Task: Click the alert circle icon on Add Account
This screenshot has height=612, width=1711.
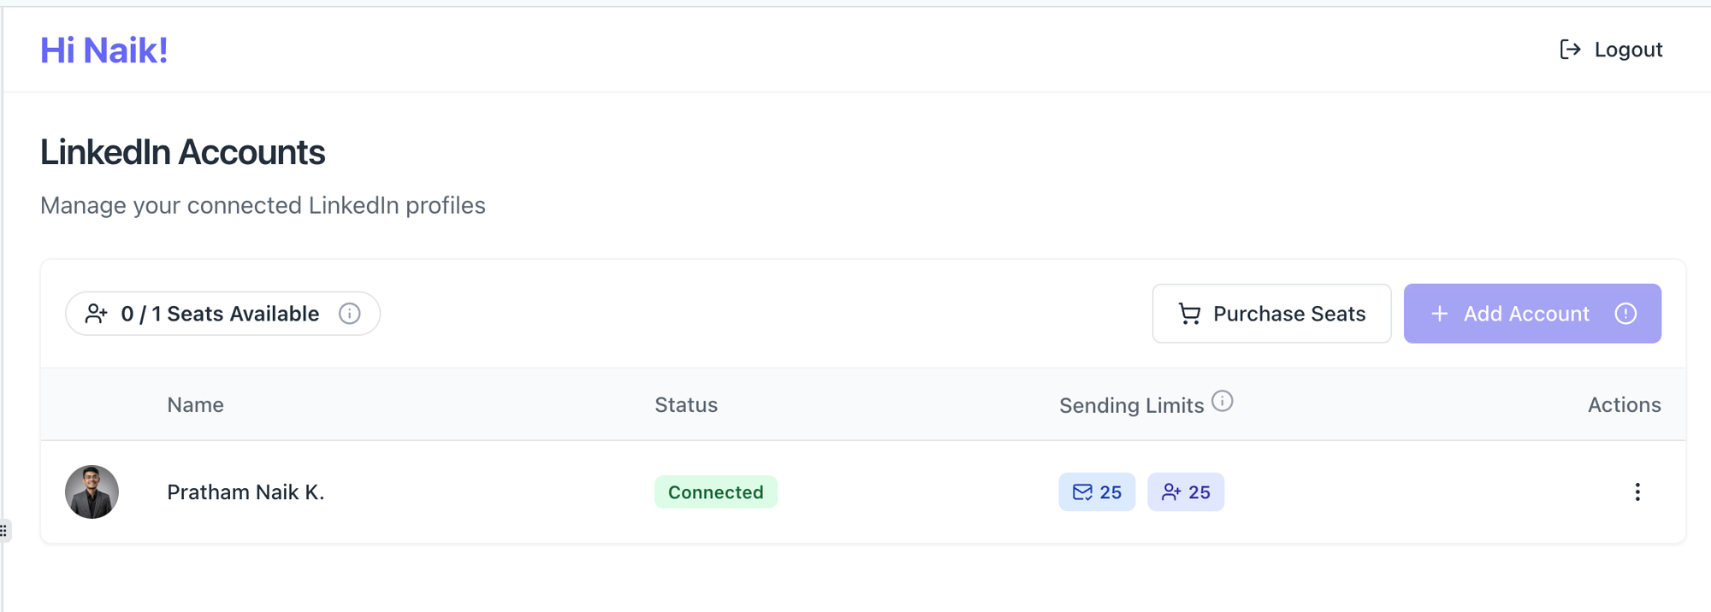Action: 1625,314
